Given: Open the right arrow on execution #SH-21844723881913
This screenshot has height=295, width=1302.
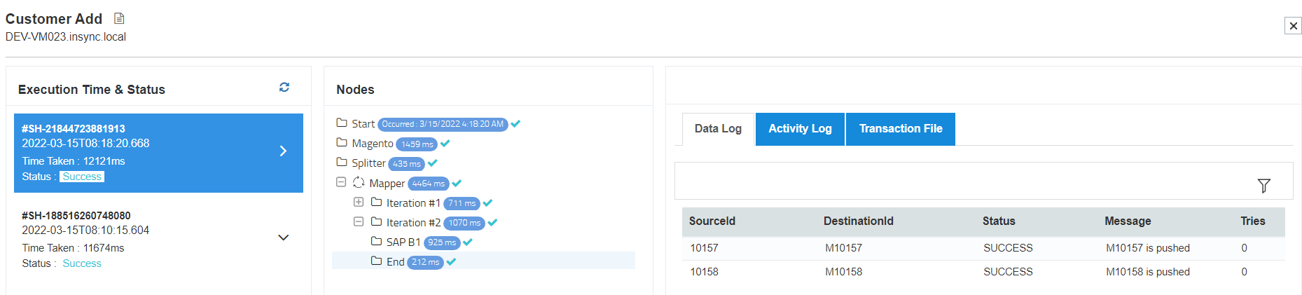Looking at the screenshot, I should pyautogui.click(x=284, y=151).
